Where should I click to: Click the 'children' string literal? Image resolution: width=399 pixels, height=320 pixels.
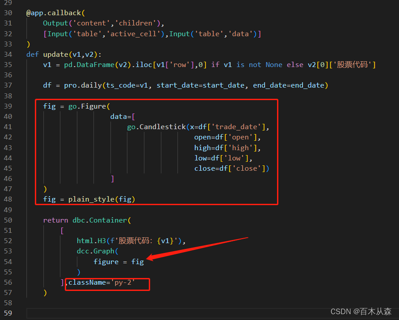pos(136,23)
